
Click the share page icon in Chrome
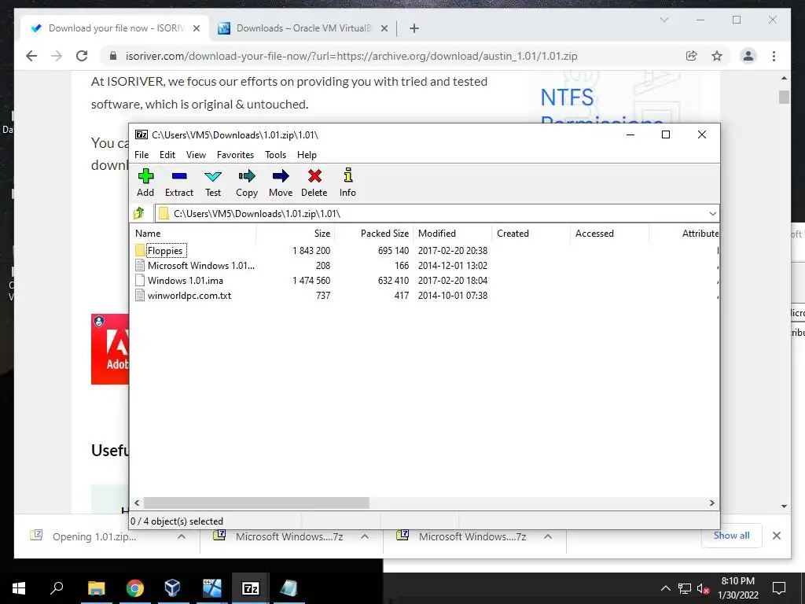click(692, 56)
